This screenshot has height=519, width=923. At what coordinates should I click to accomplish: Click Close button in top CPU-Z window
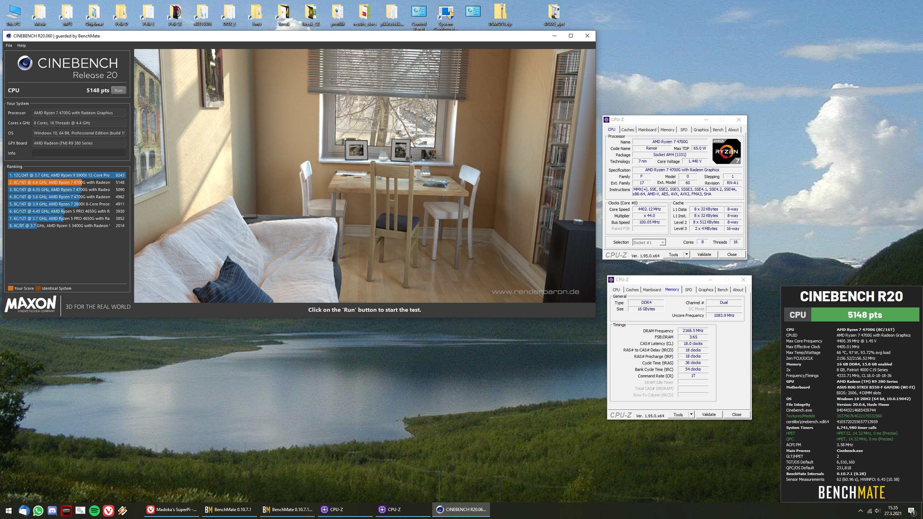coord(732,254)
